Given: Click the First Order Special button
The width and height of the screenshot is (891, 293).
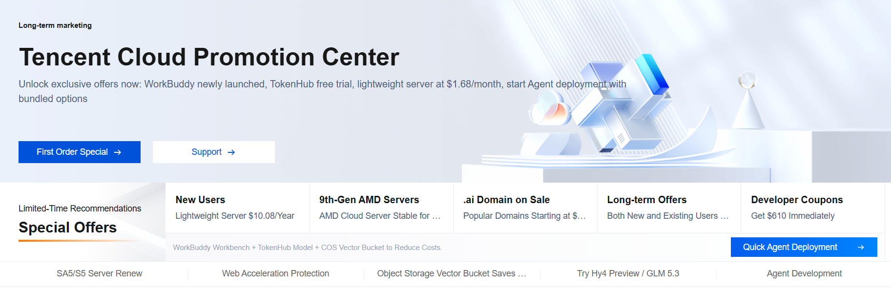Looking at the screenshot, I should click(80, 152).
